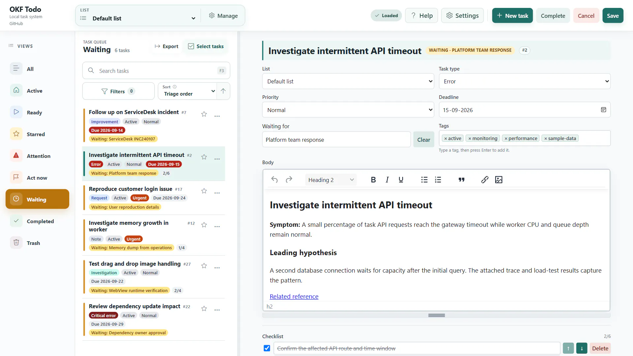
Task: Undo last edit in body editor
Action: (274, 180)
